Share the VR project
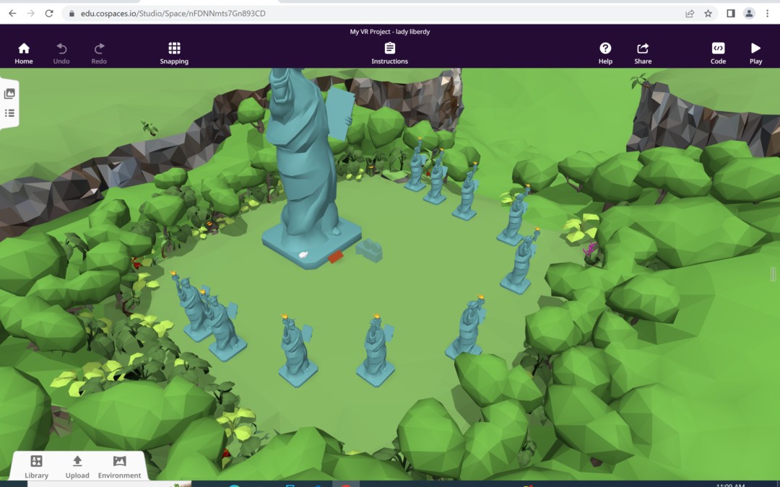Screen dimensions: 780x487 643,53
